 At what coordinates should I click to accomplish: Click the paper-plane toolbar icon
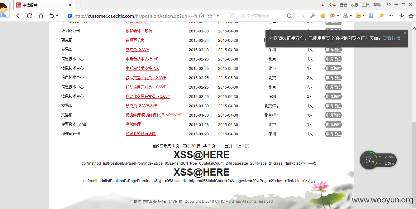pyautogui.click(x=303, y=16)
